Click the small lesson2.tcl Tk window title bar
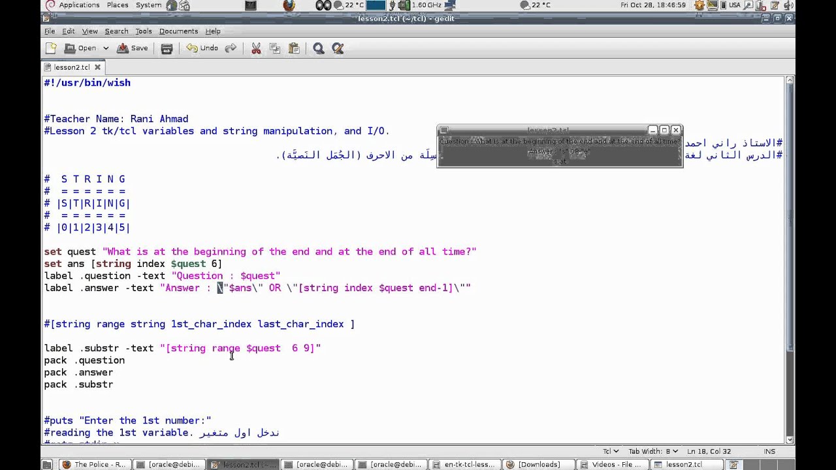Screen dimensions: 836x470 coord(547,130)
